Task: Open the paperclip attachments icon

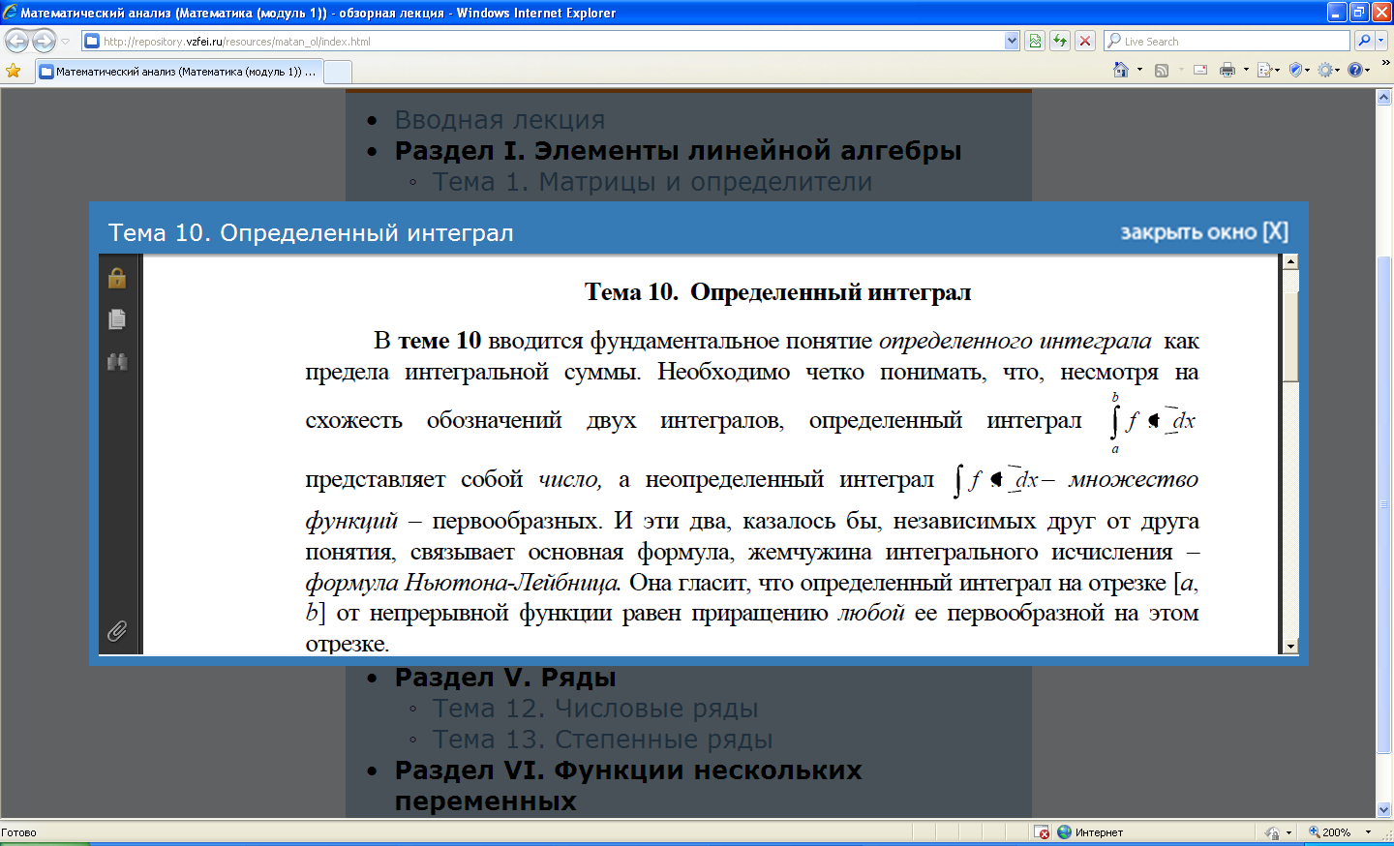Action: click(x=117, y=631)
